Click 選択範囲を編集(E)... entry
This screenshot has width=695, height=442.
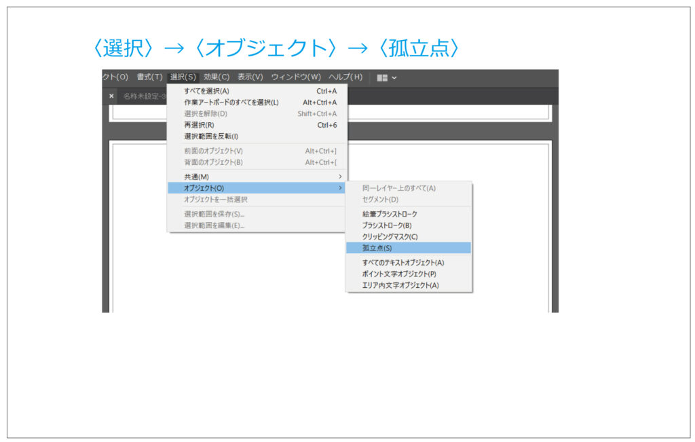257,225
